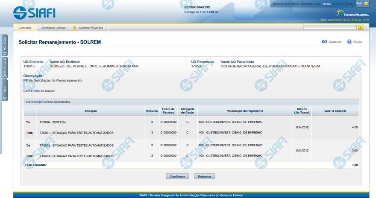Screen dimensions: 376x198
Task: Focus the top search input field
Action: point(329,27)
